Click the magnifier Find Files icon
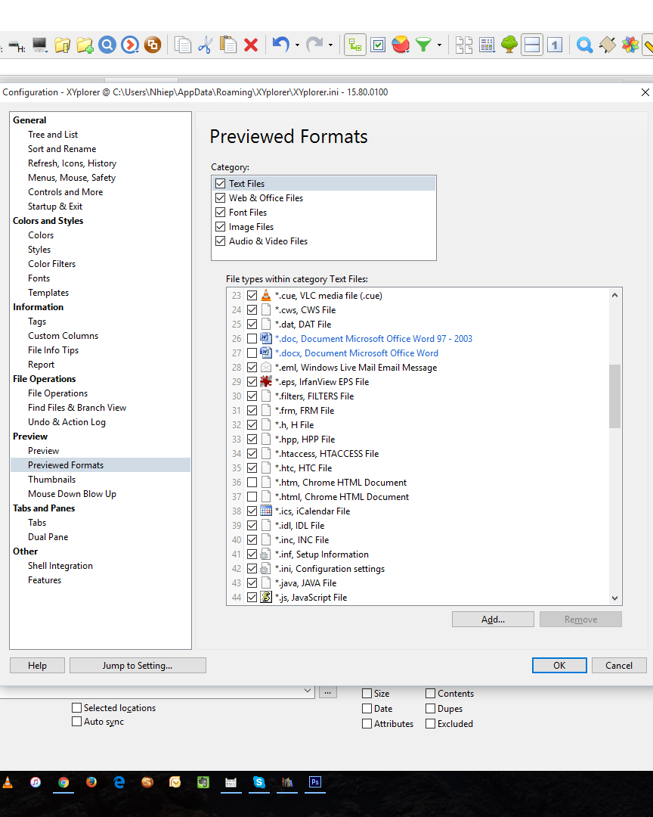Viewport: 653px width, 817px height. [x=584, y=45]
